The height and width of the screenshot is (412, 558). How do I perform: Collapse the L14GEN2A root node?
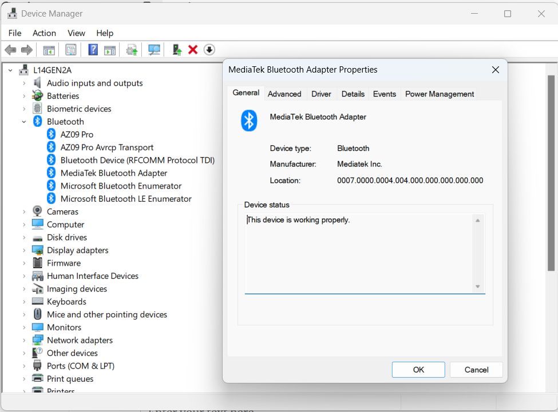click(11, 70)
